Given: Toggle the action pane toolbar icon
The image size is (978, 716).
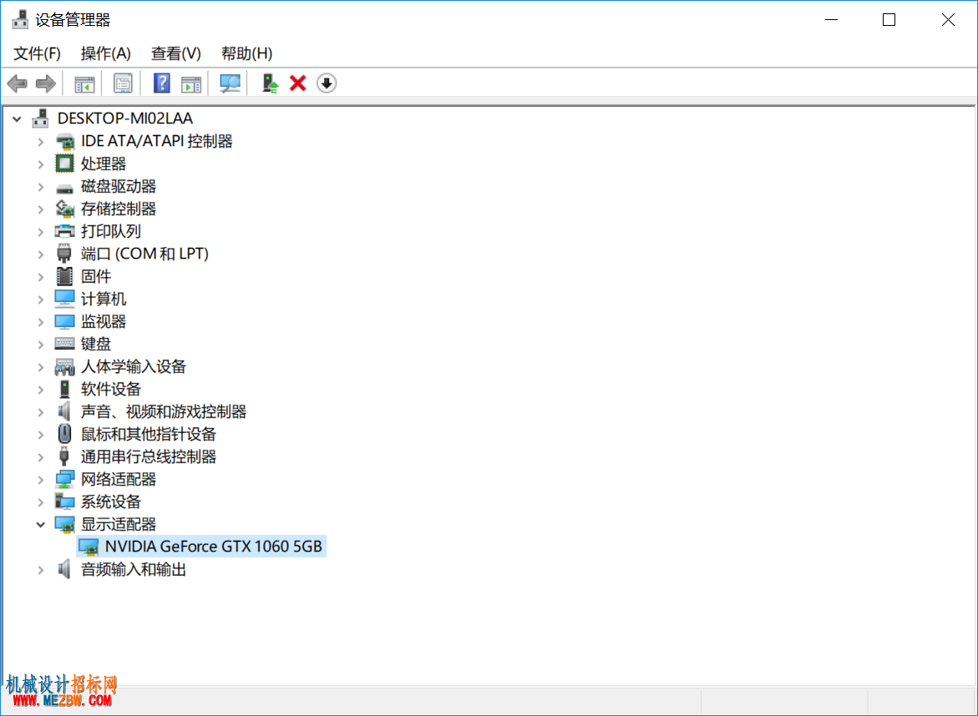Looking at the screenshot, I should click(x=191, y=83).
